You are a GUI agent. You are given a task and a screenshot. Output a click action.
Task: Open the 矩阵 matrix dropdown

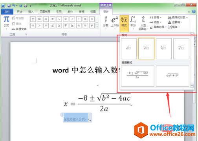coord(174,27)
